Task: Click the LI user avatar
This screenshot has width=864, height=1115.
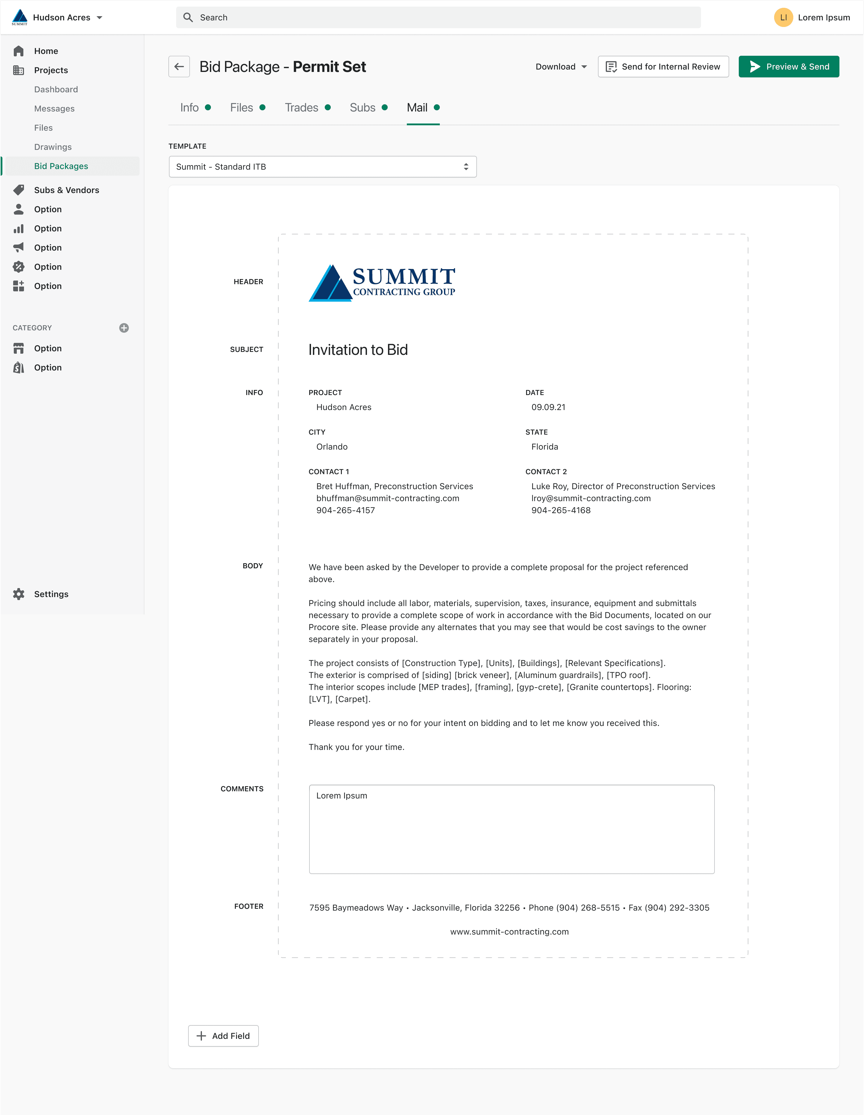Action: [783, 17]
